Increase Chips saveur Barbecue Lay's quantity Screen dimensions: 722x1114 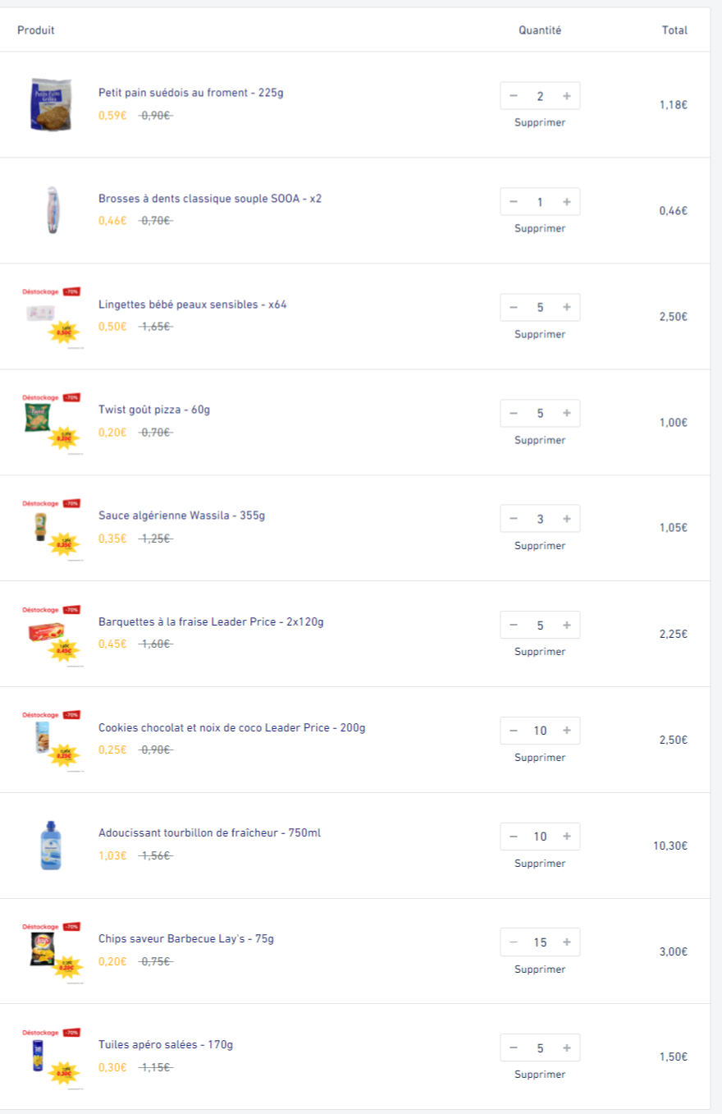tap(567, 942)
